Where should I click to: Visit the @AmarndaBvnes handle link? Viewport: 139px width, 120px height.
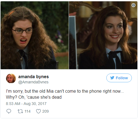33,82
